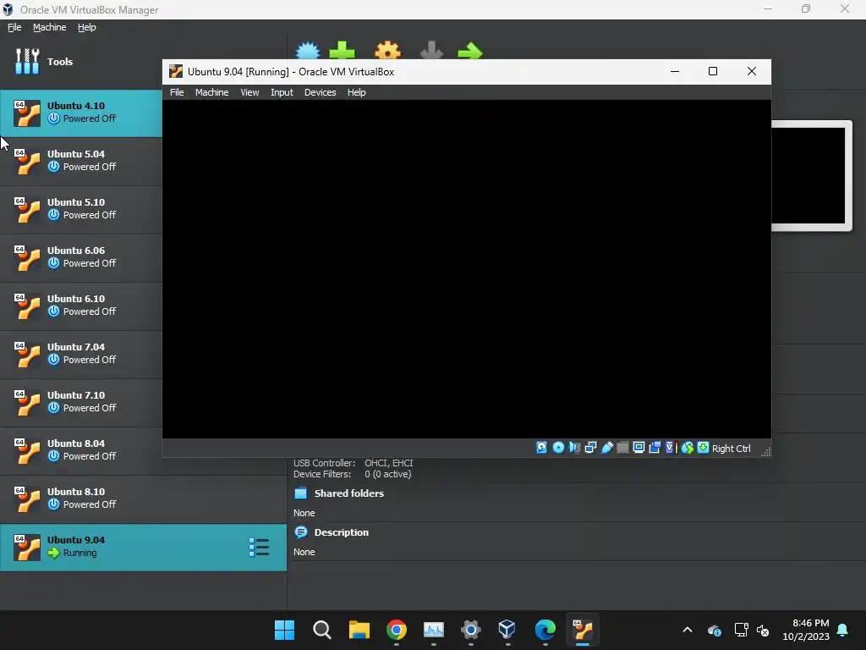
Task: Click the New VM toolbar icon in Manager
Action: (x=308, y=50)
